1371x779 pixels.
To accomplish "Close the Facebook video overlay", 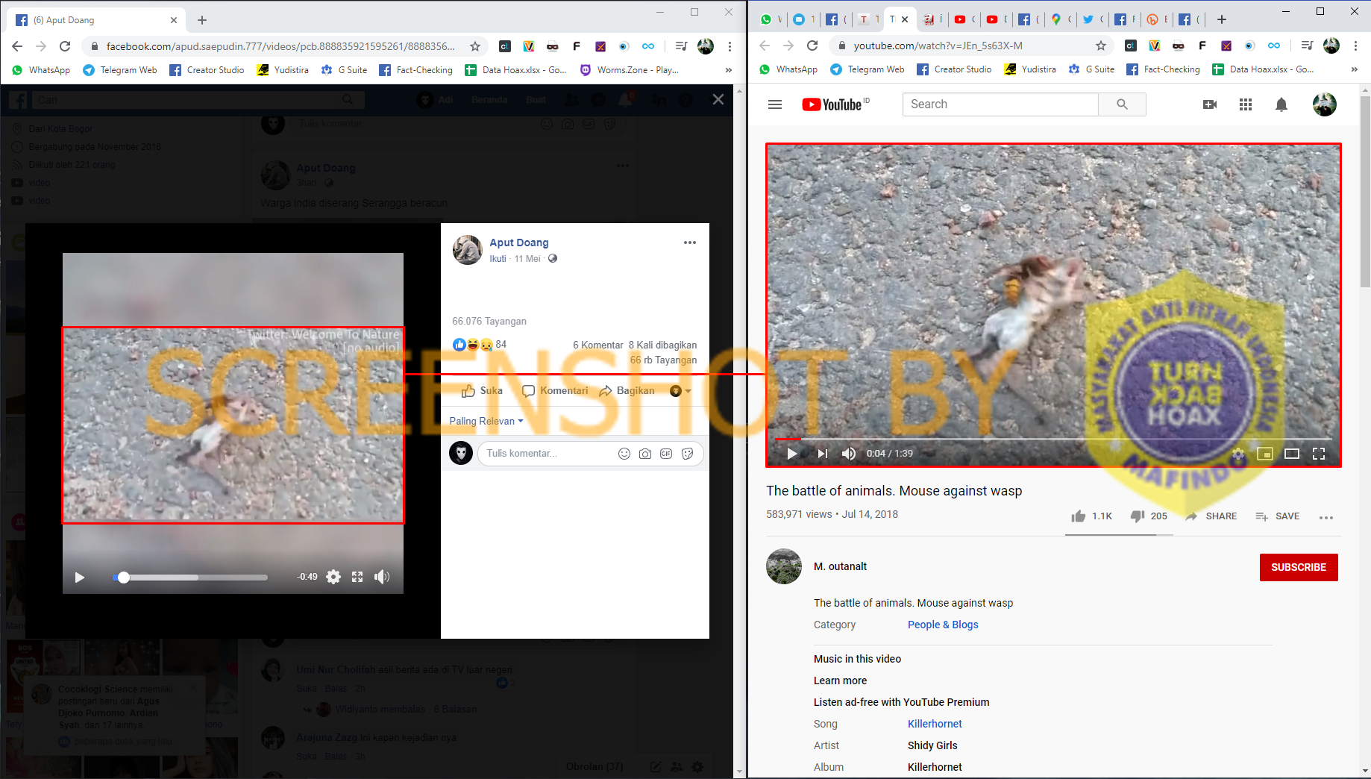I will pyautogui.click(x=718, y=99).
